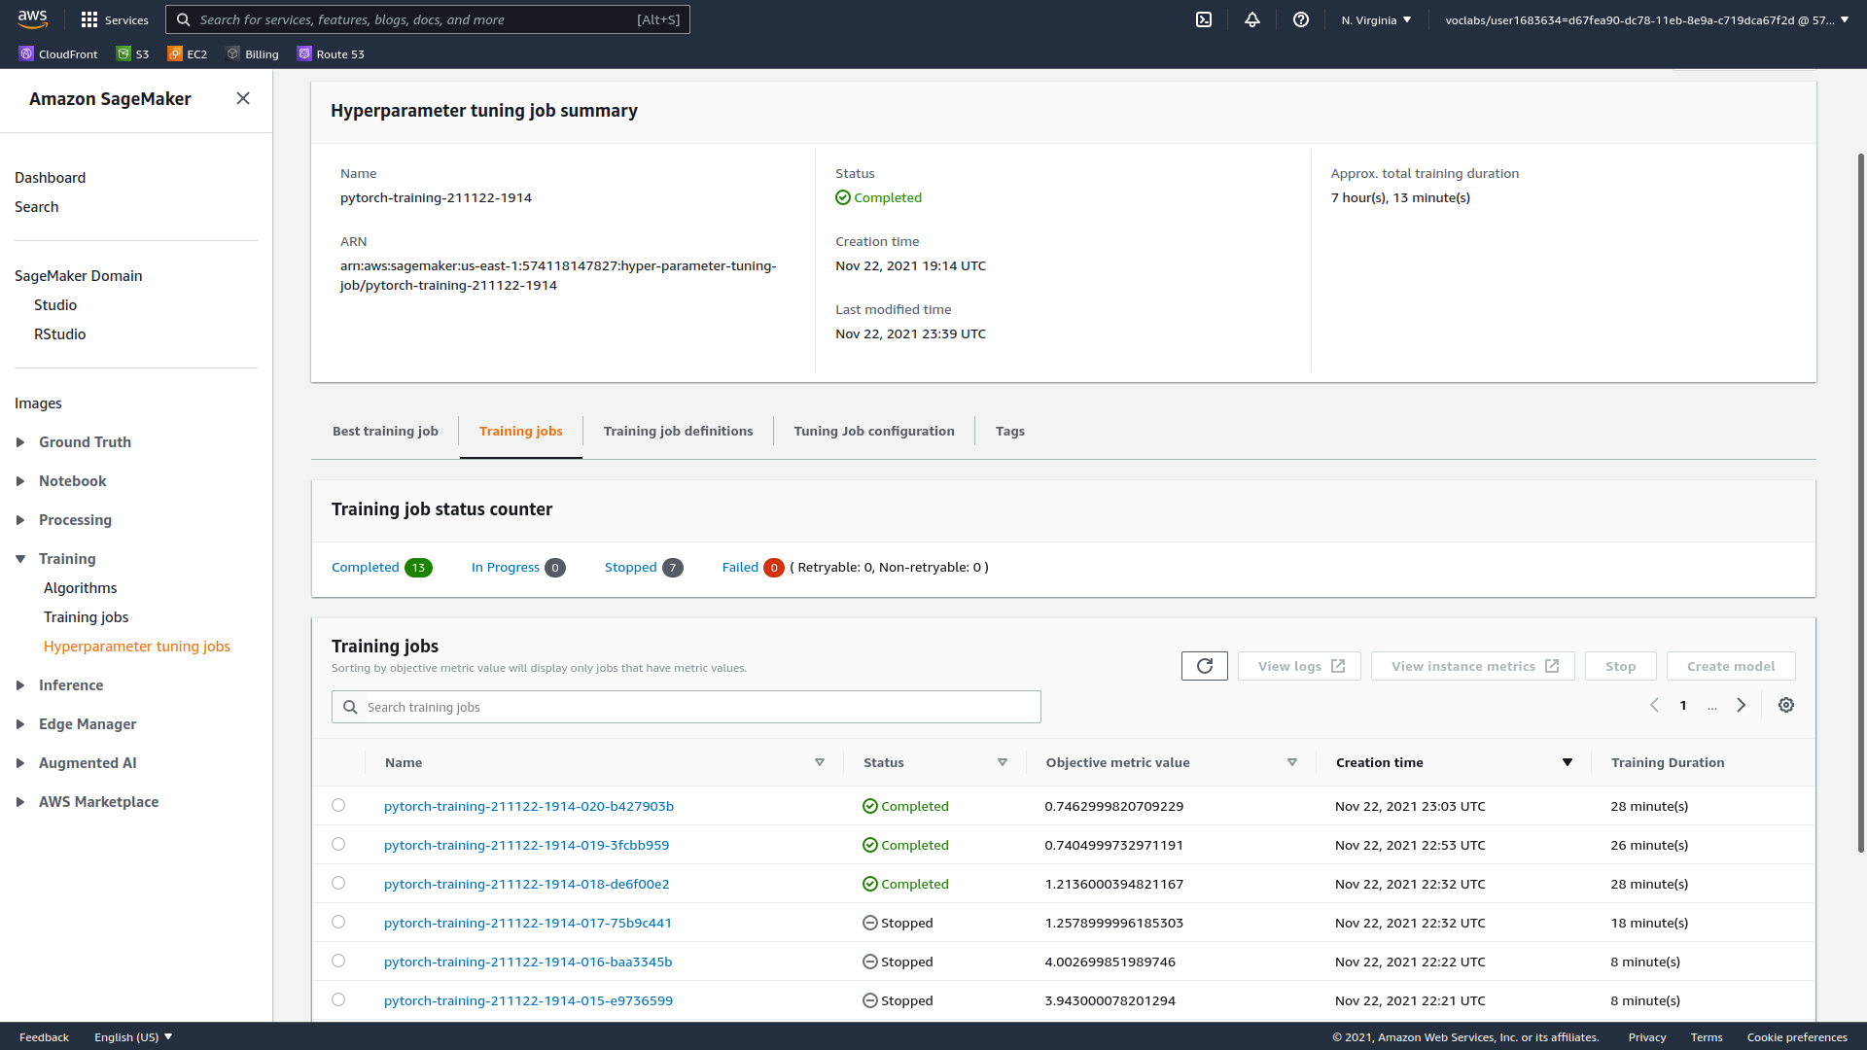Refresh the training jobs list
1867x1050 pixels.
1204,666
